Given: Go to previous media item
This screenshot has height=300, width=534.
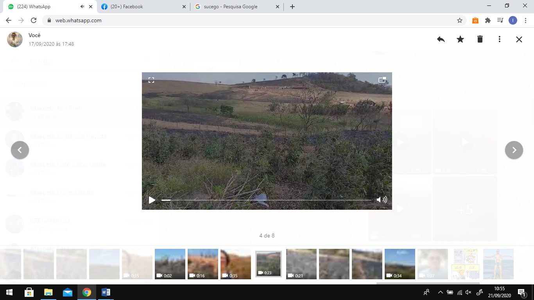Looking at the screenshot, I should click(20, 150).
